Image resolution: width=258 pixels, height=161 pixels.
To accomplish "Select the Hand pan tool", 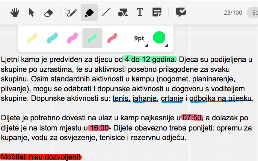I will coord(15,13).
